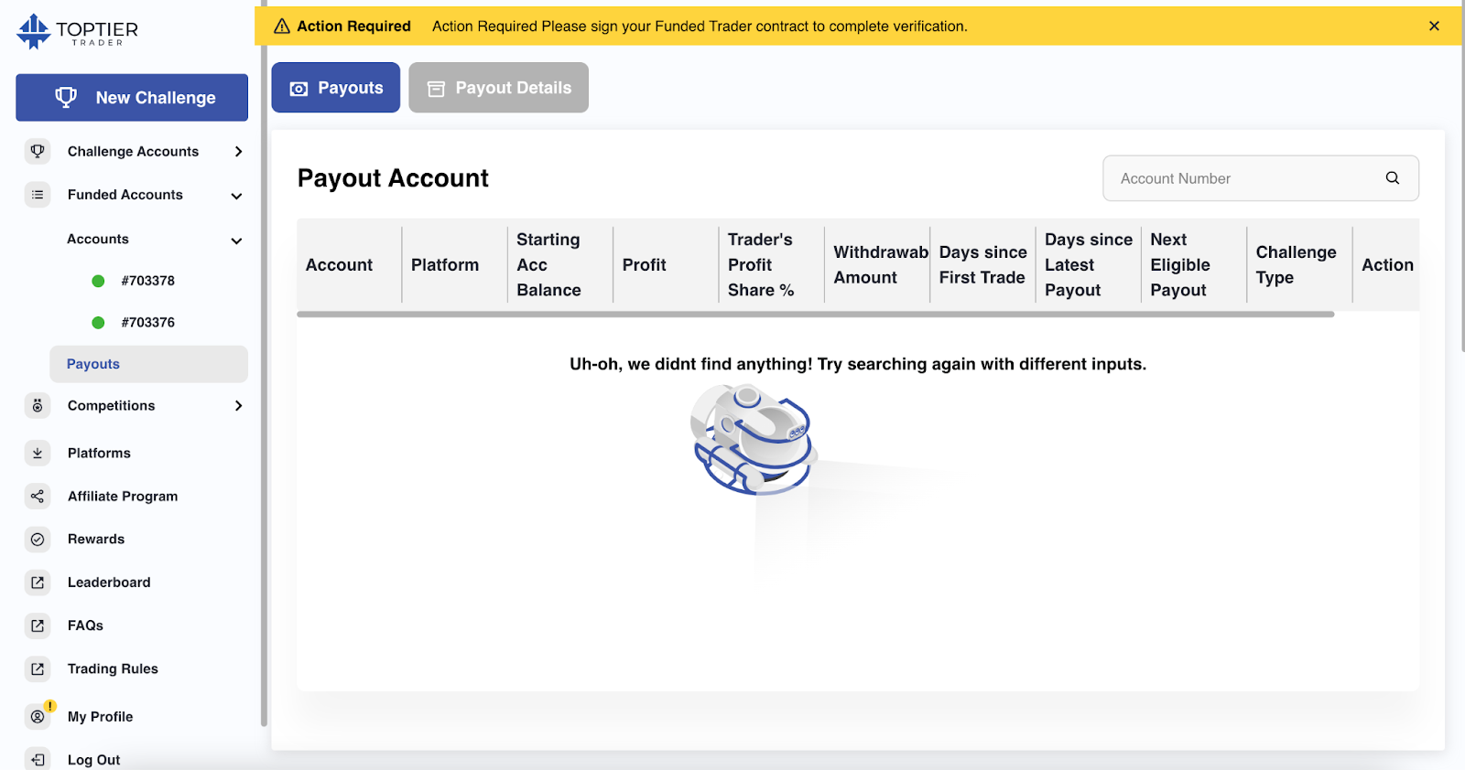The image size is (1465, 770).
Task: Collapse the Accounts list chevron
Action: point(236,241)
